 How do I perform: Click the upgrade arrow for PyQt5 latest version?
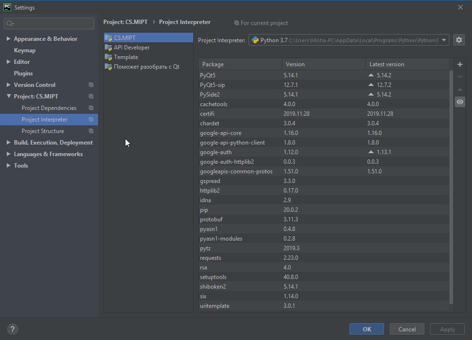coord(371,75)
